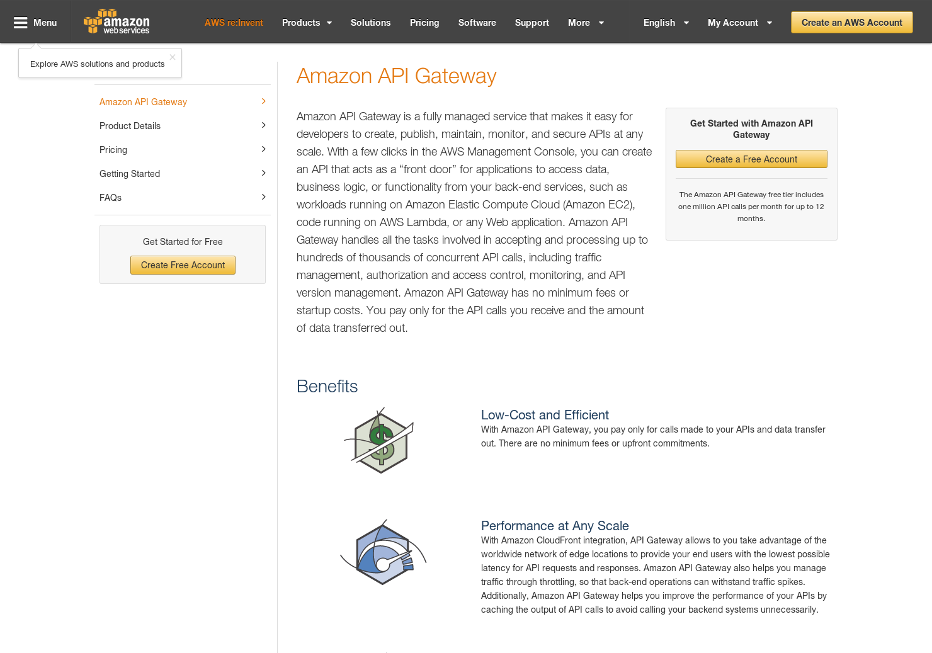Click Create an AWS Account button
This screenshot has width=932, height=653.
(851, 22)
